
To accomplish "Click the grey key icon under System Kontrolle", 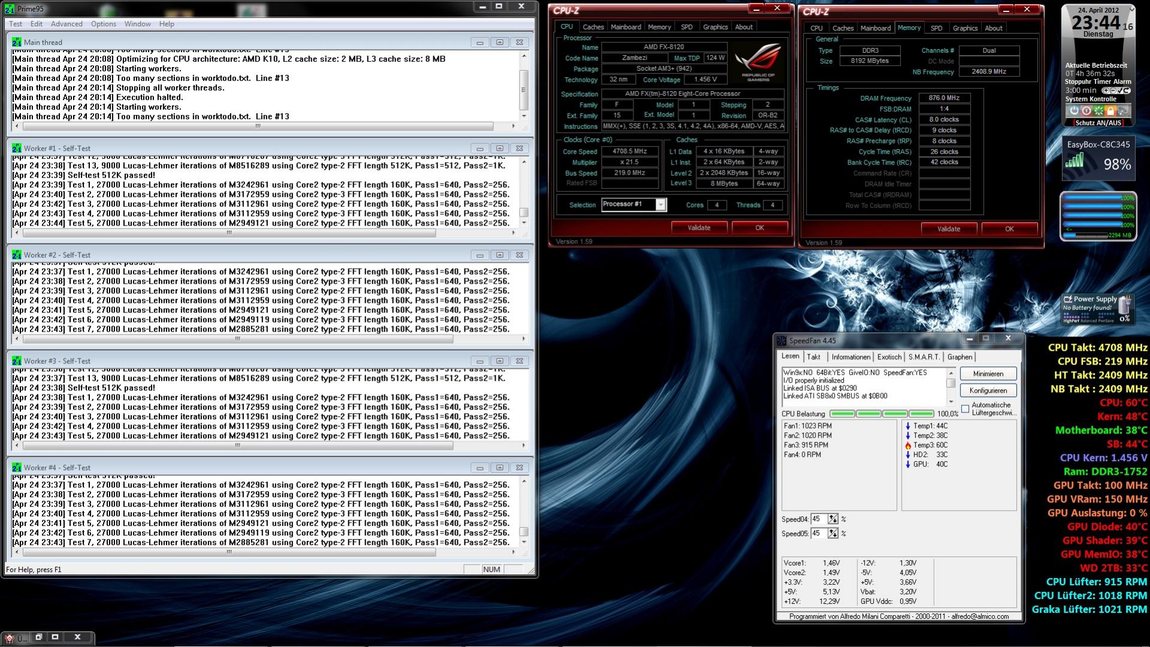I will pos(1123,111).
